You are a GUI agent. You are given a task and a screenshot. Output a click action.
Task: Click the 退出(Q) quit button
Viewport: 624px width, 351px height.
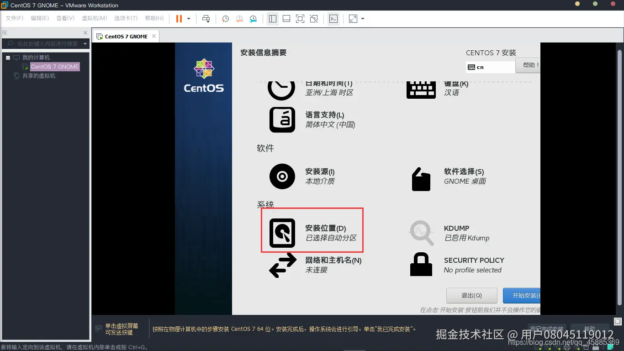coord(471,296)
